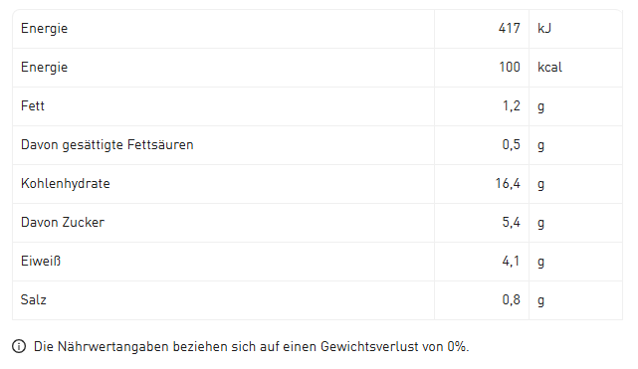Image resolution: width=638 pixels, height=369 pixels.
Task: Click the 4,1 Eiweiß value
Action: click(511, 261)
